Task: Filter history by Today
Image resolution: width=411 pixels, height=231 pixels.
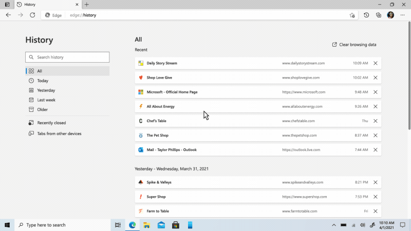Action: 67,81
